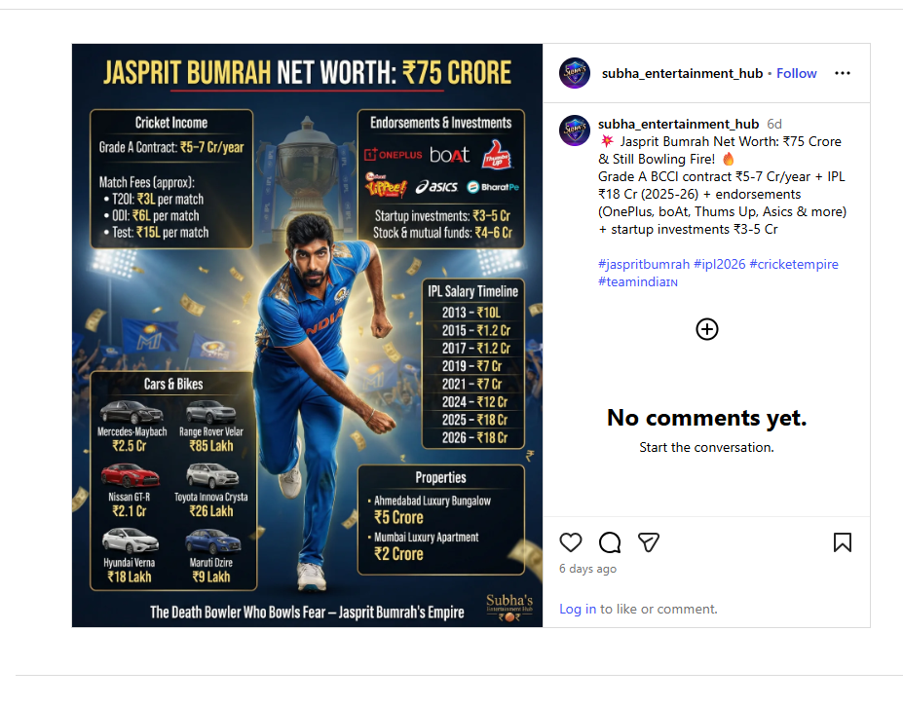Open the #teamindia hashtag

click(x=637, y=281)
